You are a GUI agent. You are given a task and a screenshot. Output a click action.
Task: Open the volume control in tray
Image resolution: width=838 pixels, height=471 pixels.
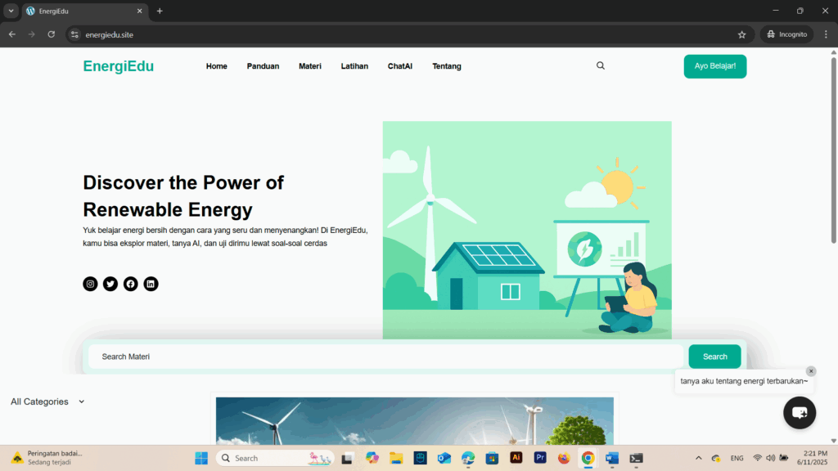[x=770, y=458]
